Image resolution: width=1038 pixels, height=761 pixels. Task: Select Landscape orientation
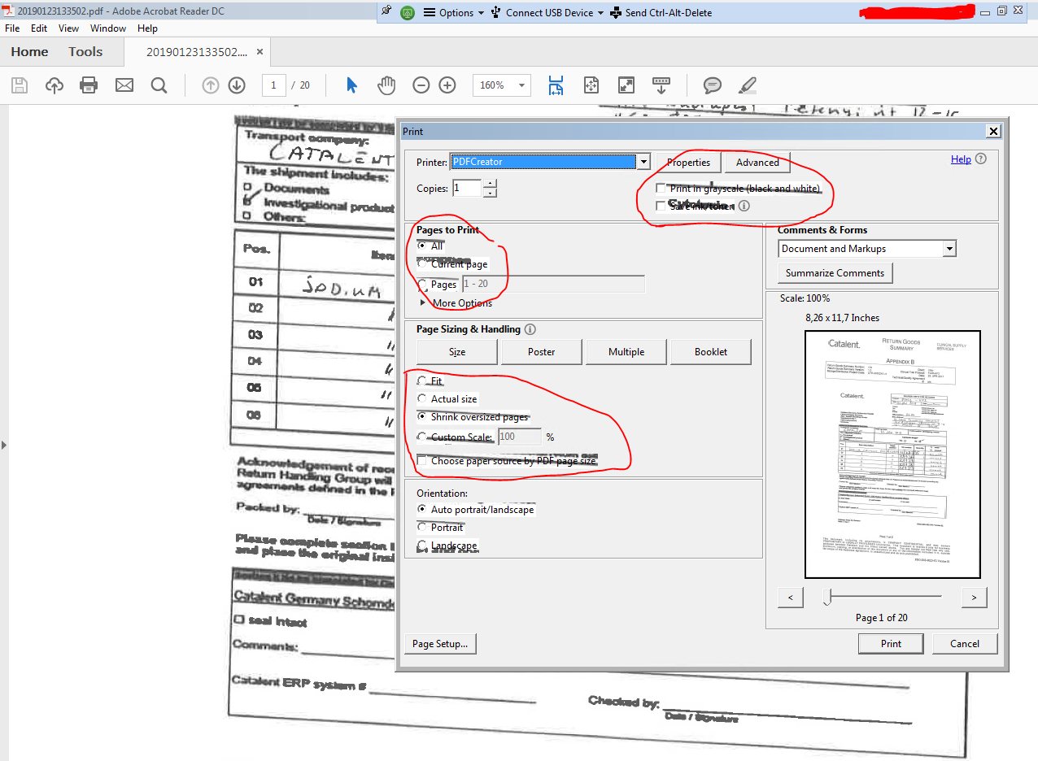pyautogui.click(x=422, y=545)
